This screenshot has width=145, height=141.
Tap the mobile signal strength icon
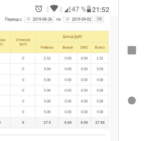click(68, 9)
